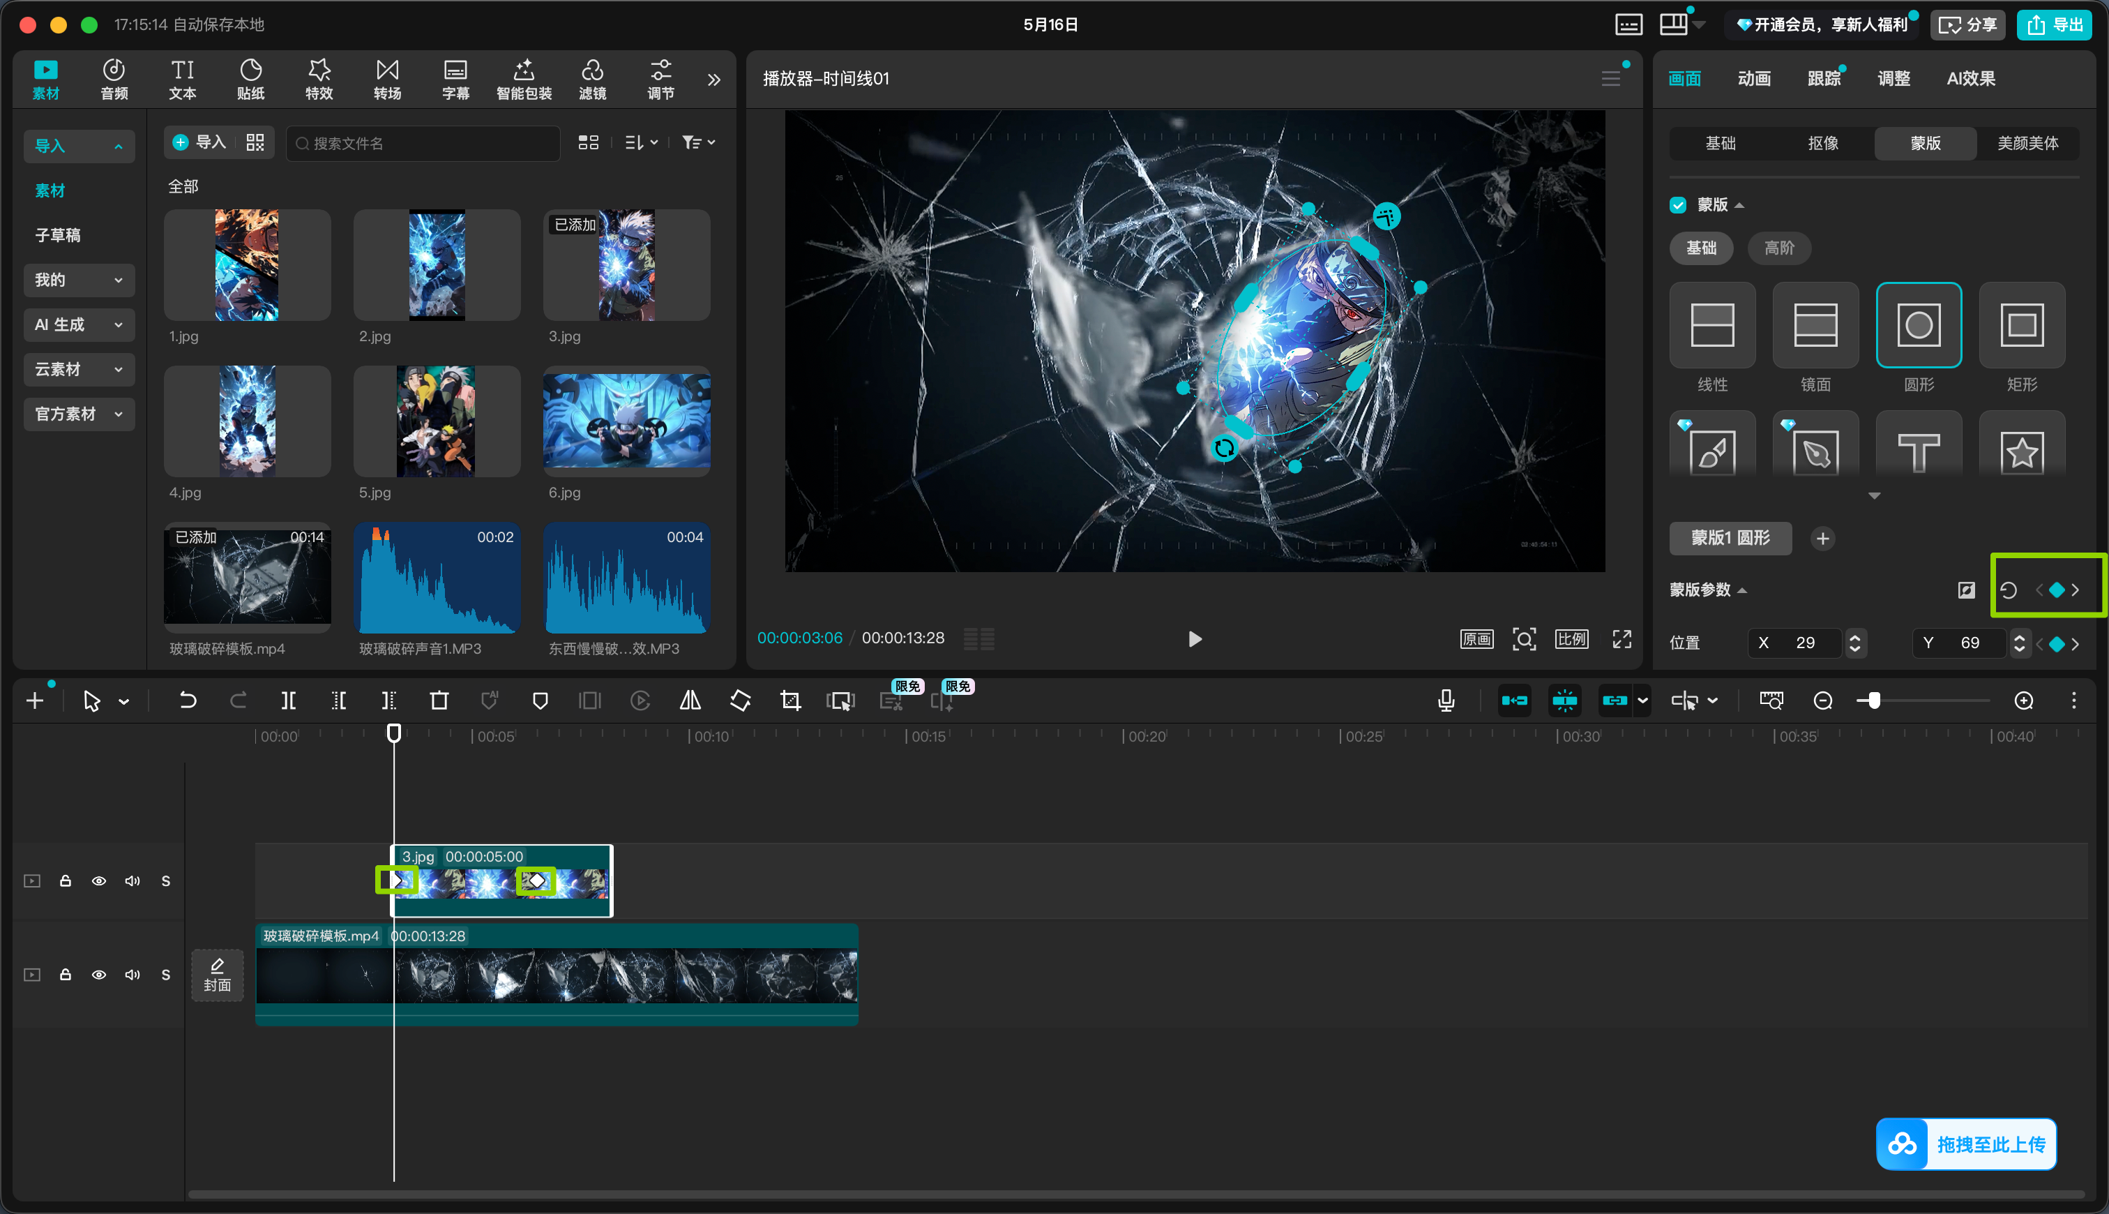
Task: Open the 音频 audio tab
Action: (x=114, y=80)
